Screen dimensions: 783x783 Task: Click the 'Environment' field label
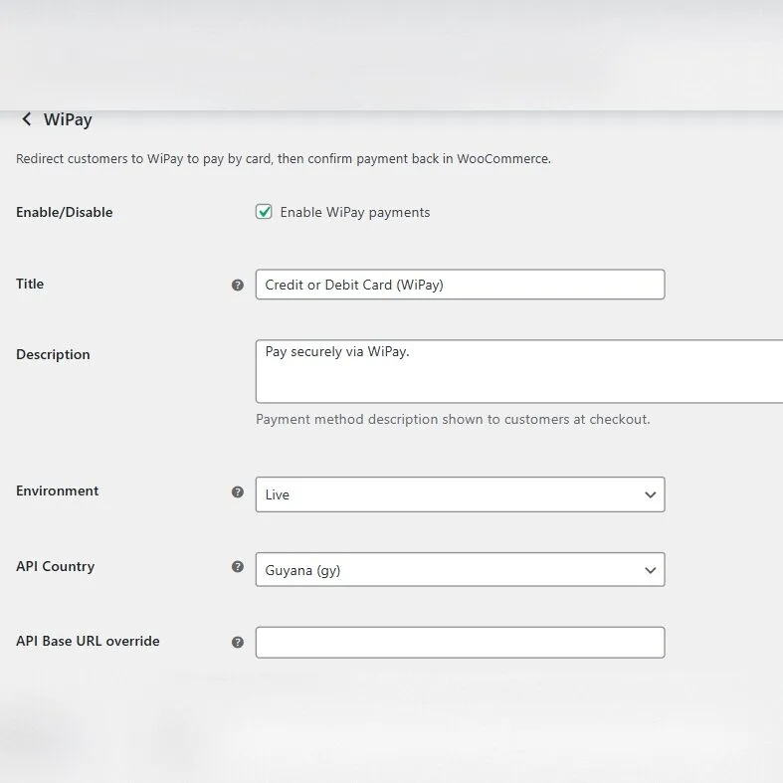pos(58,490)
